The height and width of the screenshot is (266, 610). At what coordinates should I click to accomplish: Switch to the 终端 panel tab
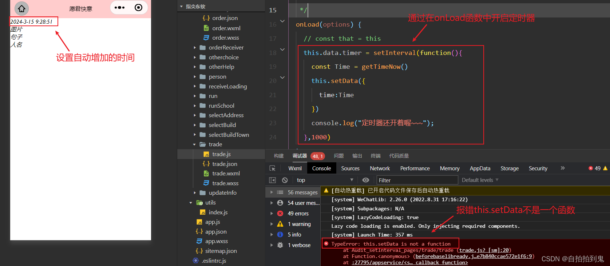(x=376, y=156)
